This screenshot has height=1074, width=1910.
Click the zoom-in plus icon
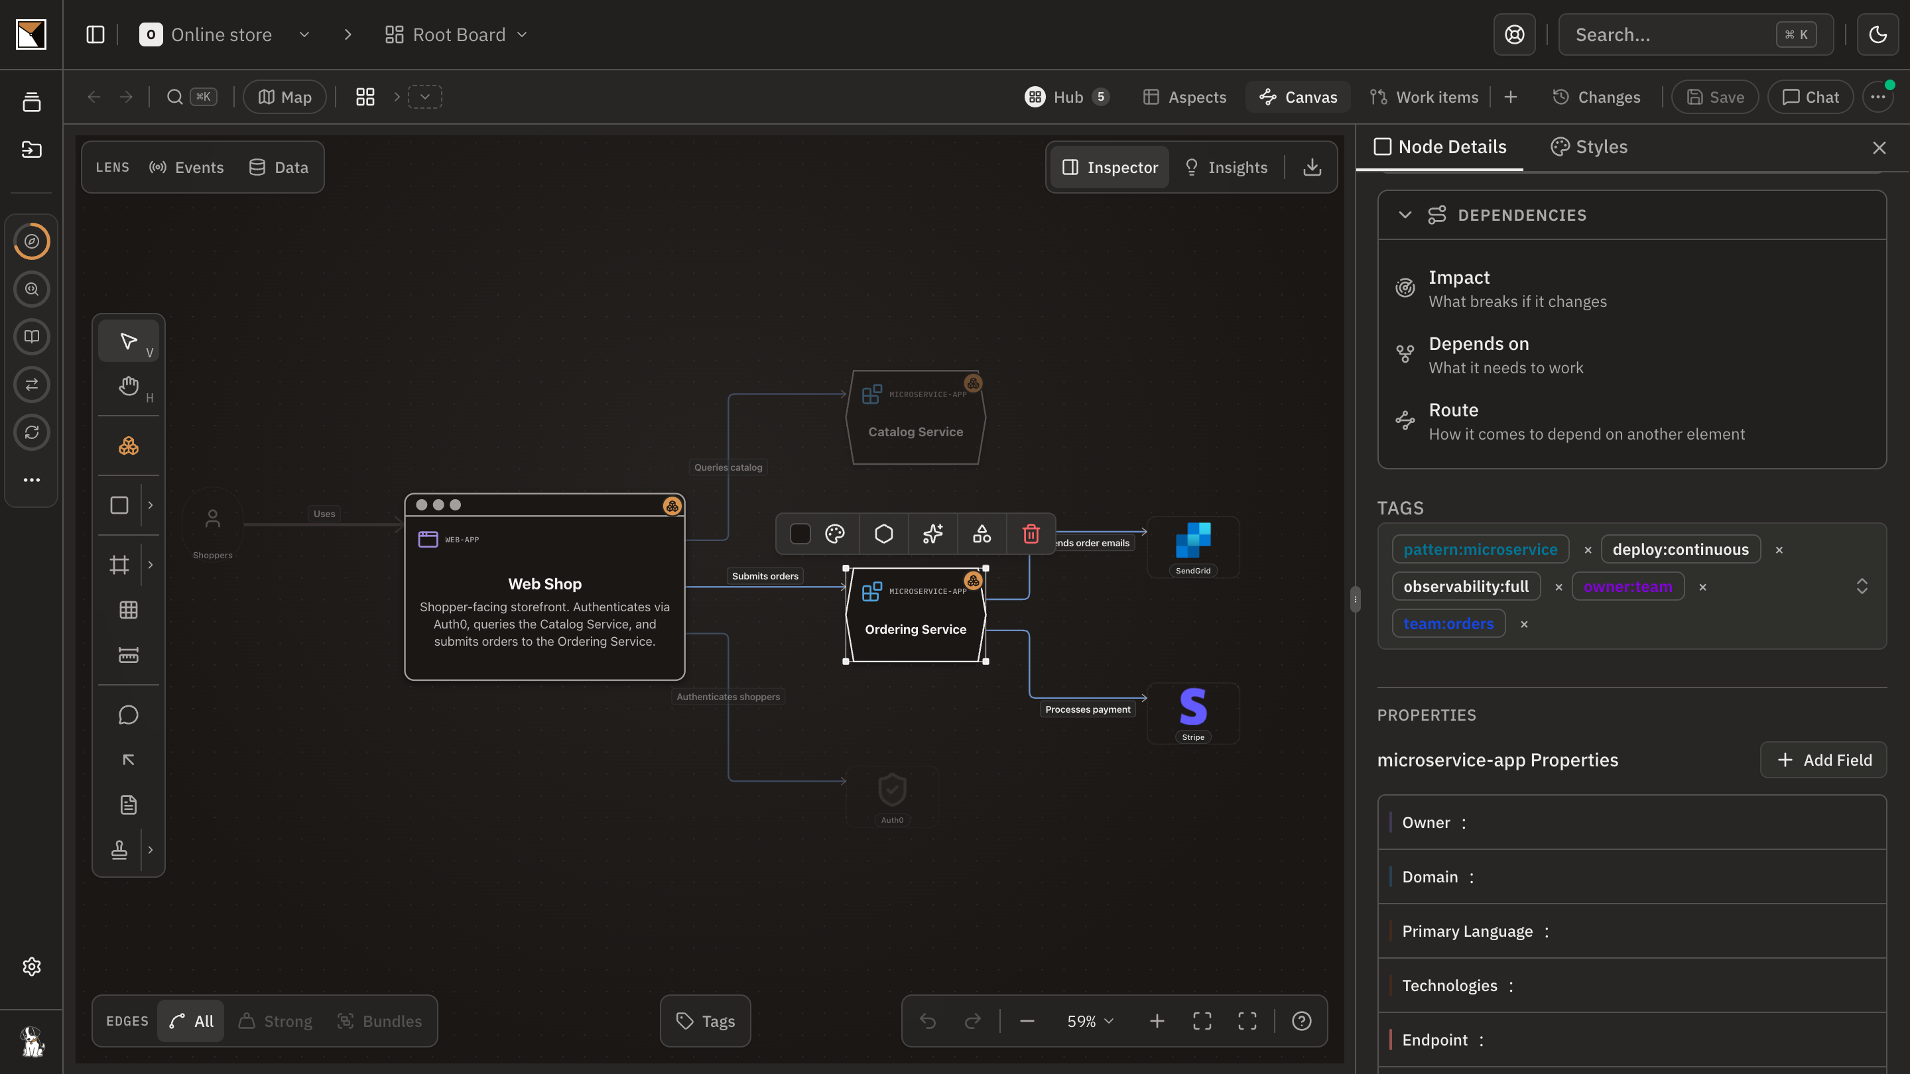click(1157, 1021)
